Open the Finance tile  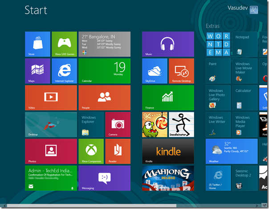(168, 98)
